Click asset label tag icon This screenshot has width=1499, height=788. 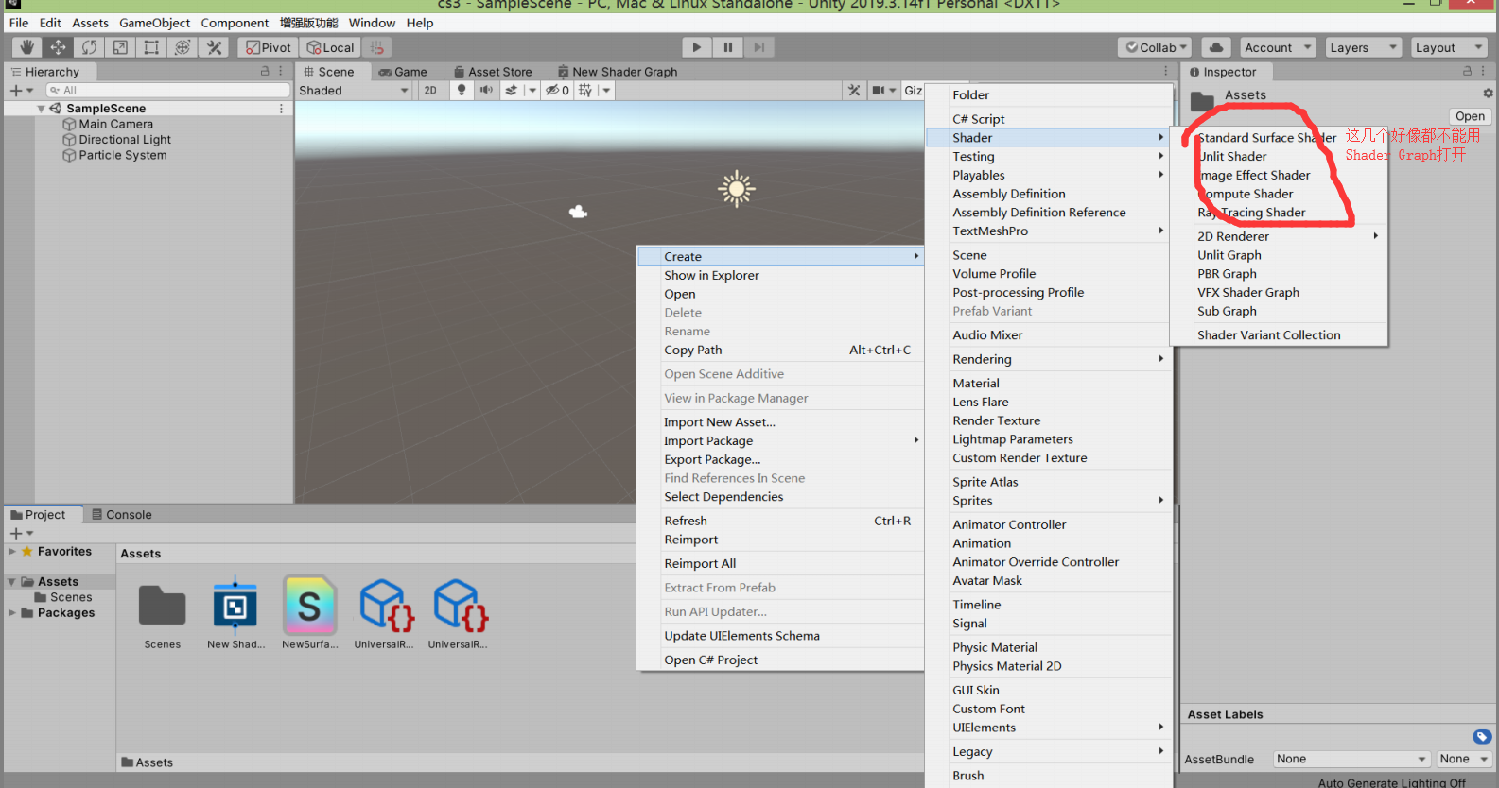(1481, 737)
